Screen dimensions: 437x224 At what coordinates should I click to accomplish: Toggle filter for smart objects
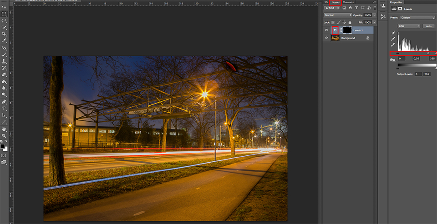point(368,8)
